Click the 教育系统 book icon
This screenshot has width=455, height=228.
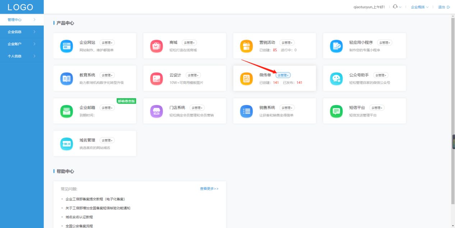(x=66, y=78)
